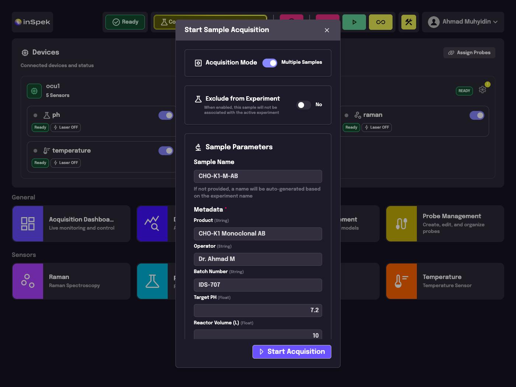Click the ocu1 settings warning badge
This screenshot has width=516, height=387.
pos(488,84)
